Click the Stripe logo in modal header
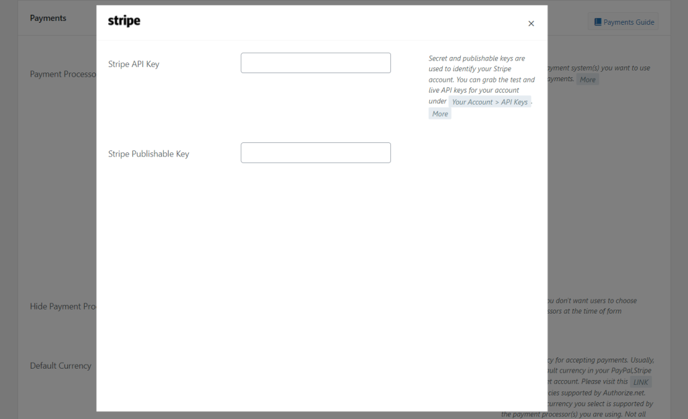 click(x=124, y=21)
